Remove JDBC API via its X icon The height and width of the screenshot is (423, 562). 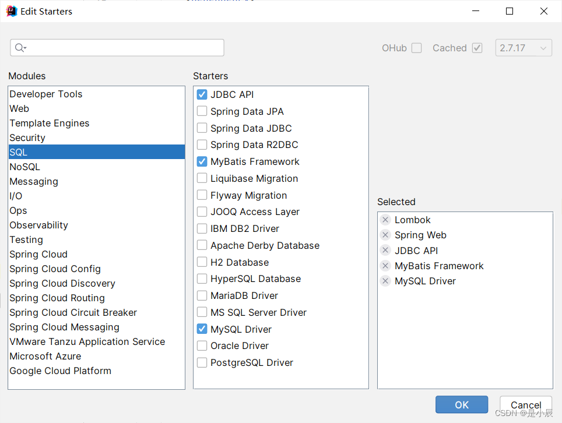(385, 251)
